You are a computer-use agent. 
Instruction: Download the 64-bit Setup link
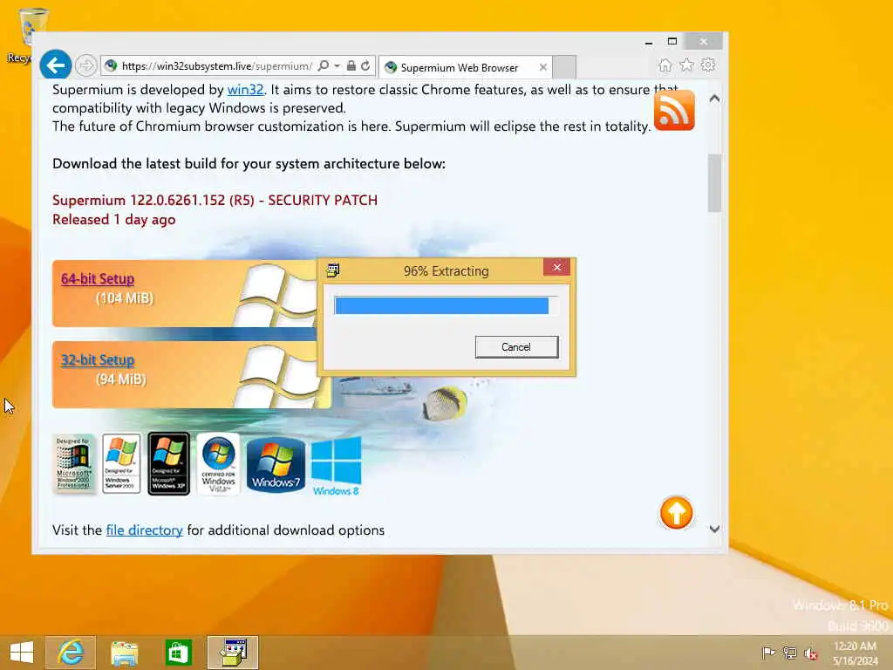98,278
